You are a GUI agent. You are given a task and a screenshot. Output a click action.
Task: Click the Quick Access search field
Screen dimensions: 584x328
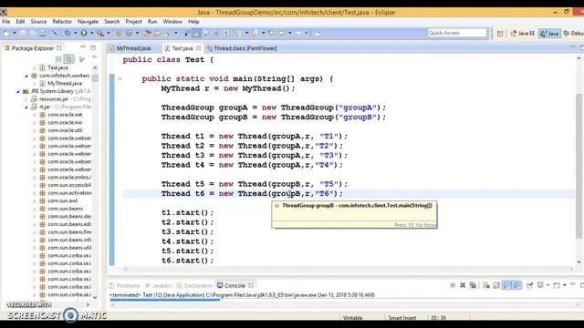(x=457, y=33)
